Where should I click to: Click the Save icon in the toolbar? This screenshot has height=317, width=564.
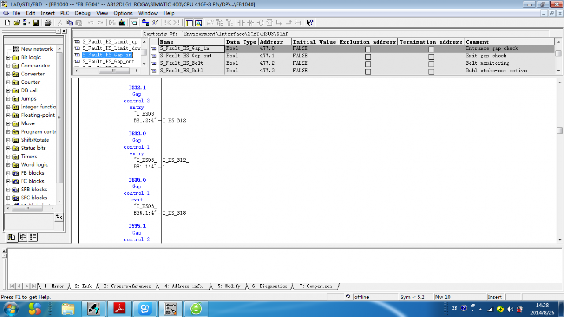(x=36, y=22)
